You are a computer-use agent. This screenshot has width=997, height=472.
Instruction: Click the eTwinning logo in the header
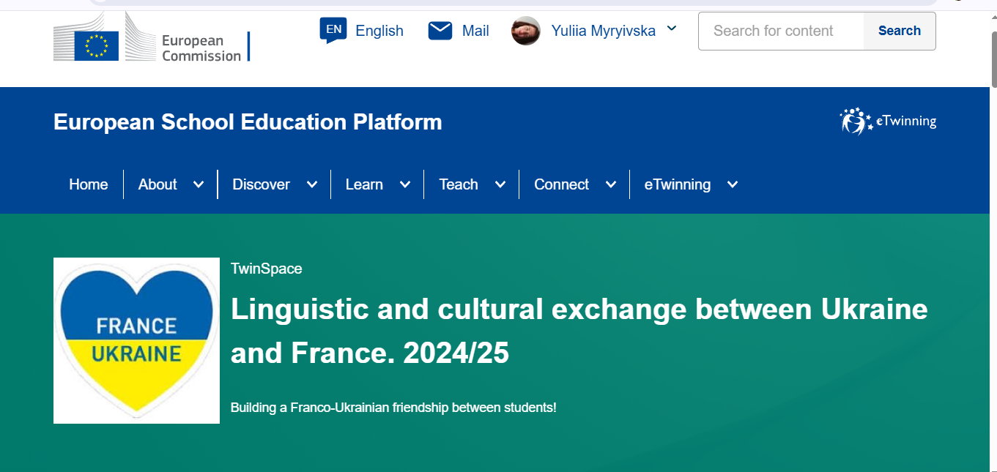[888, 121]
